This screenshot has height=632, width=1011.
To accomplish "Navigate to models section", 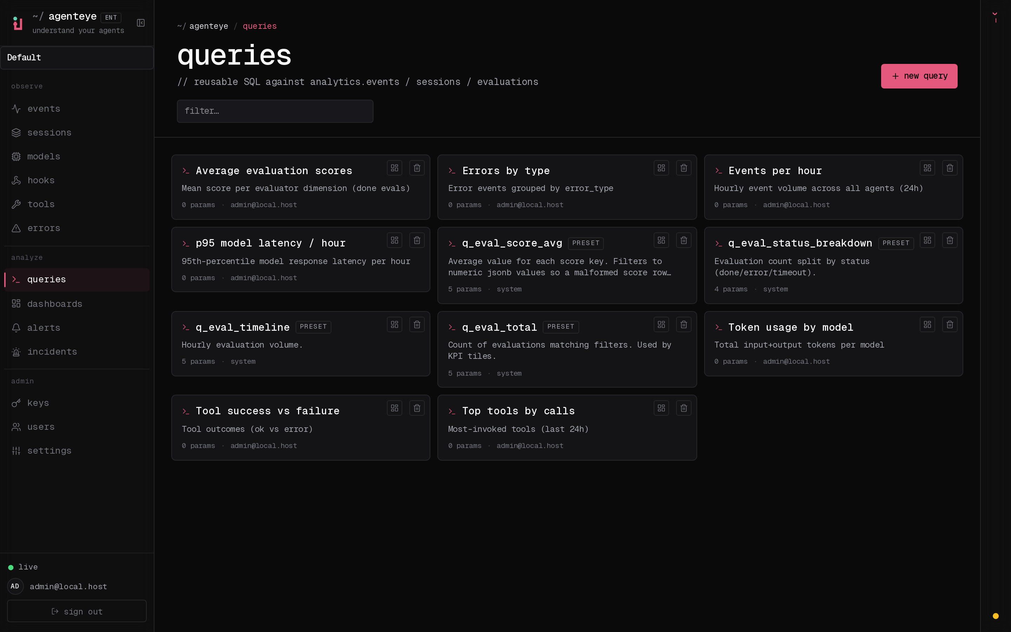I will click(77, 157).
